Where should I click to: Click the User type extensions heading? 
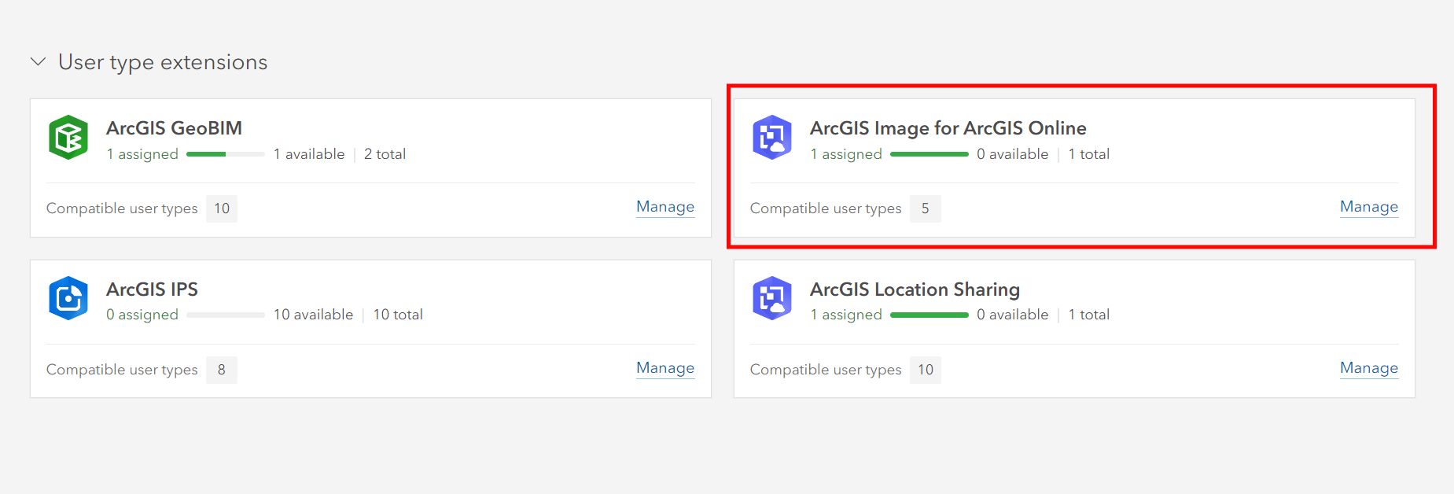click(163, 62)
